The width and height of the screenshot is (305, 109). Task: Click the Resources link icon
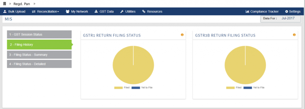pyautogui.click(x=144, y=12)
